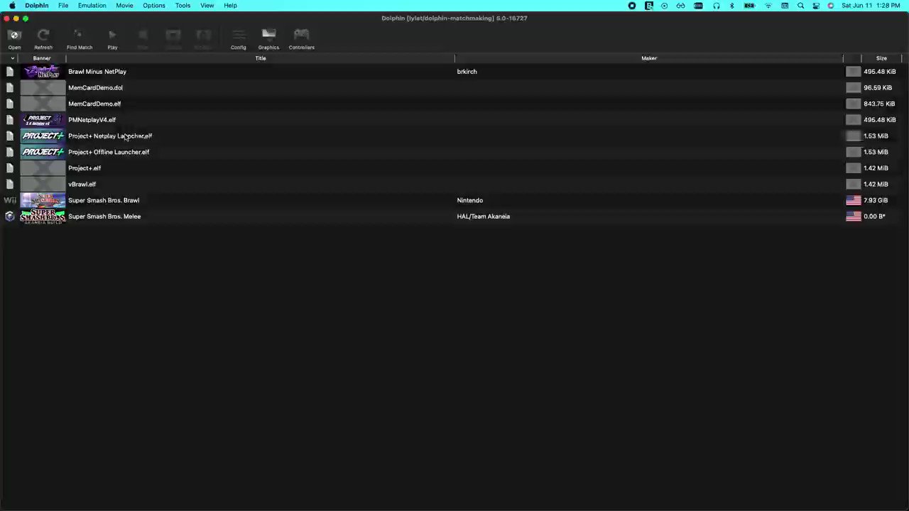Viewport: 909px width, 511px height.
Task: Open the Dolphin application menu
Action: 37,6
